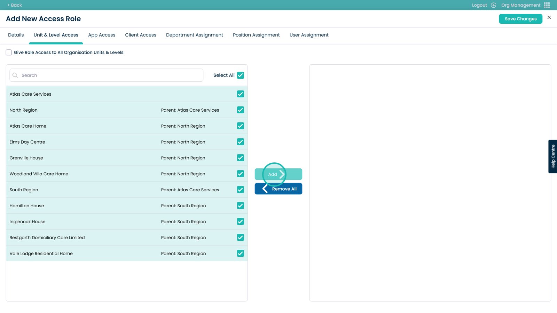Uncheck the Hamilton House checkbox
This screenshot has height=313, width=557.
(x=240, y=206)
